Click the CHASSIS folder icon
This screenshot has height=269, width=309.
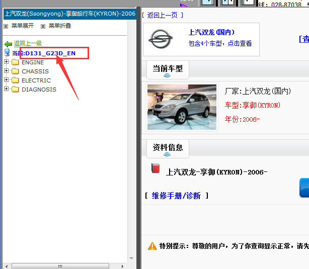coord(15,71)
